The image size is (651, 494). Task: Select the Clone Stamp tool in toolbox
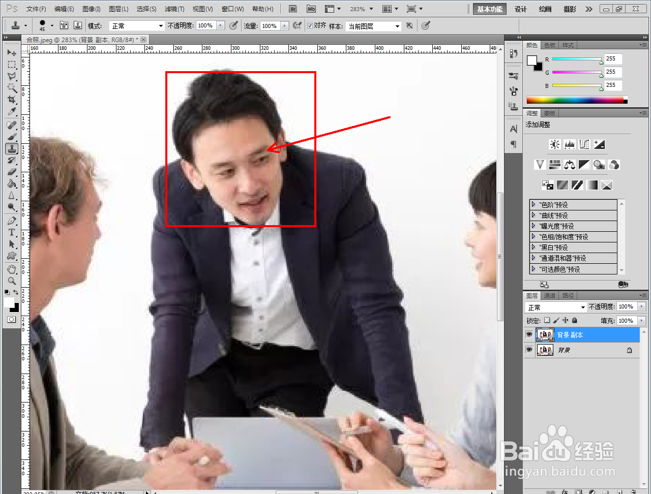(12, 148)
